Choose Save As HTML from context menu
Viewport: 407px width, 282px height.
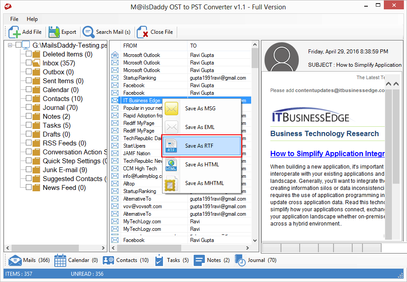click(x=202, y=164)
